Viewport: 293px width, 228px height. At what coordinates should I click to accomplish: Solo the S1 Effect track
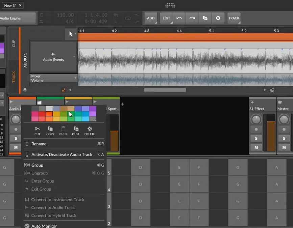coord(256,139)
